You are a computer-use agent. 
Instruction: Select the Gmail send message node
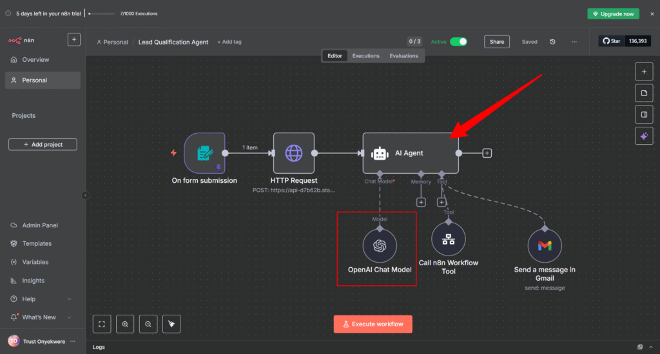[x=545, y=246]
